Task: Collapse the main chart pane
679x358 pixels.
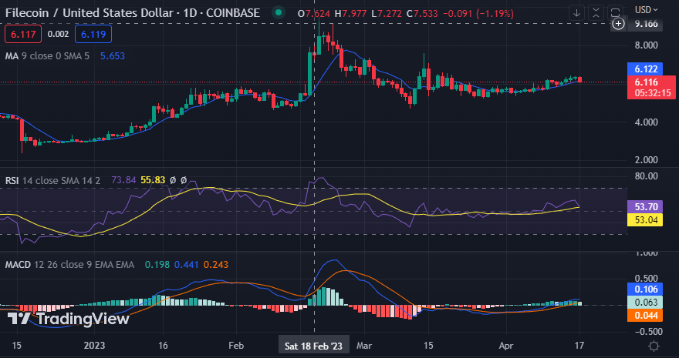Action: [596, 13]
